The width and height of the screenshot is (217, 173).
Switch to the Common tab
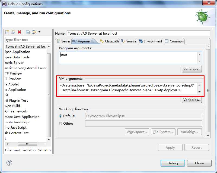(174, 41)
